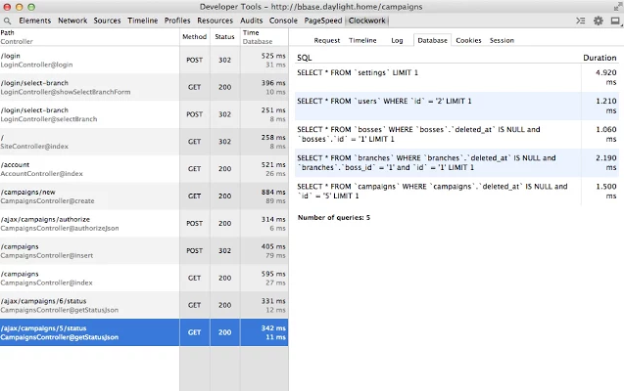Open the Elements panel
The image size is (624, 391).
pos(35,21)
